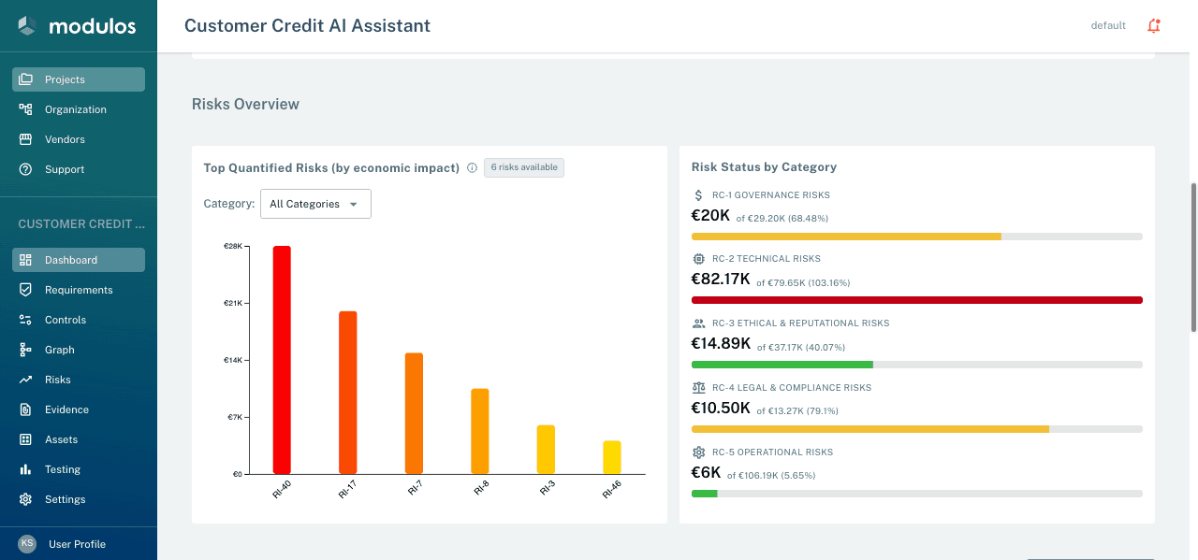
Task: Click the Evidence icon in the sidebar
Action: tap(26, 409)
